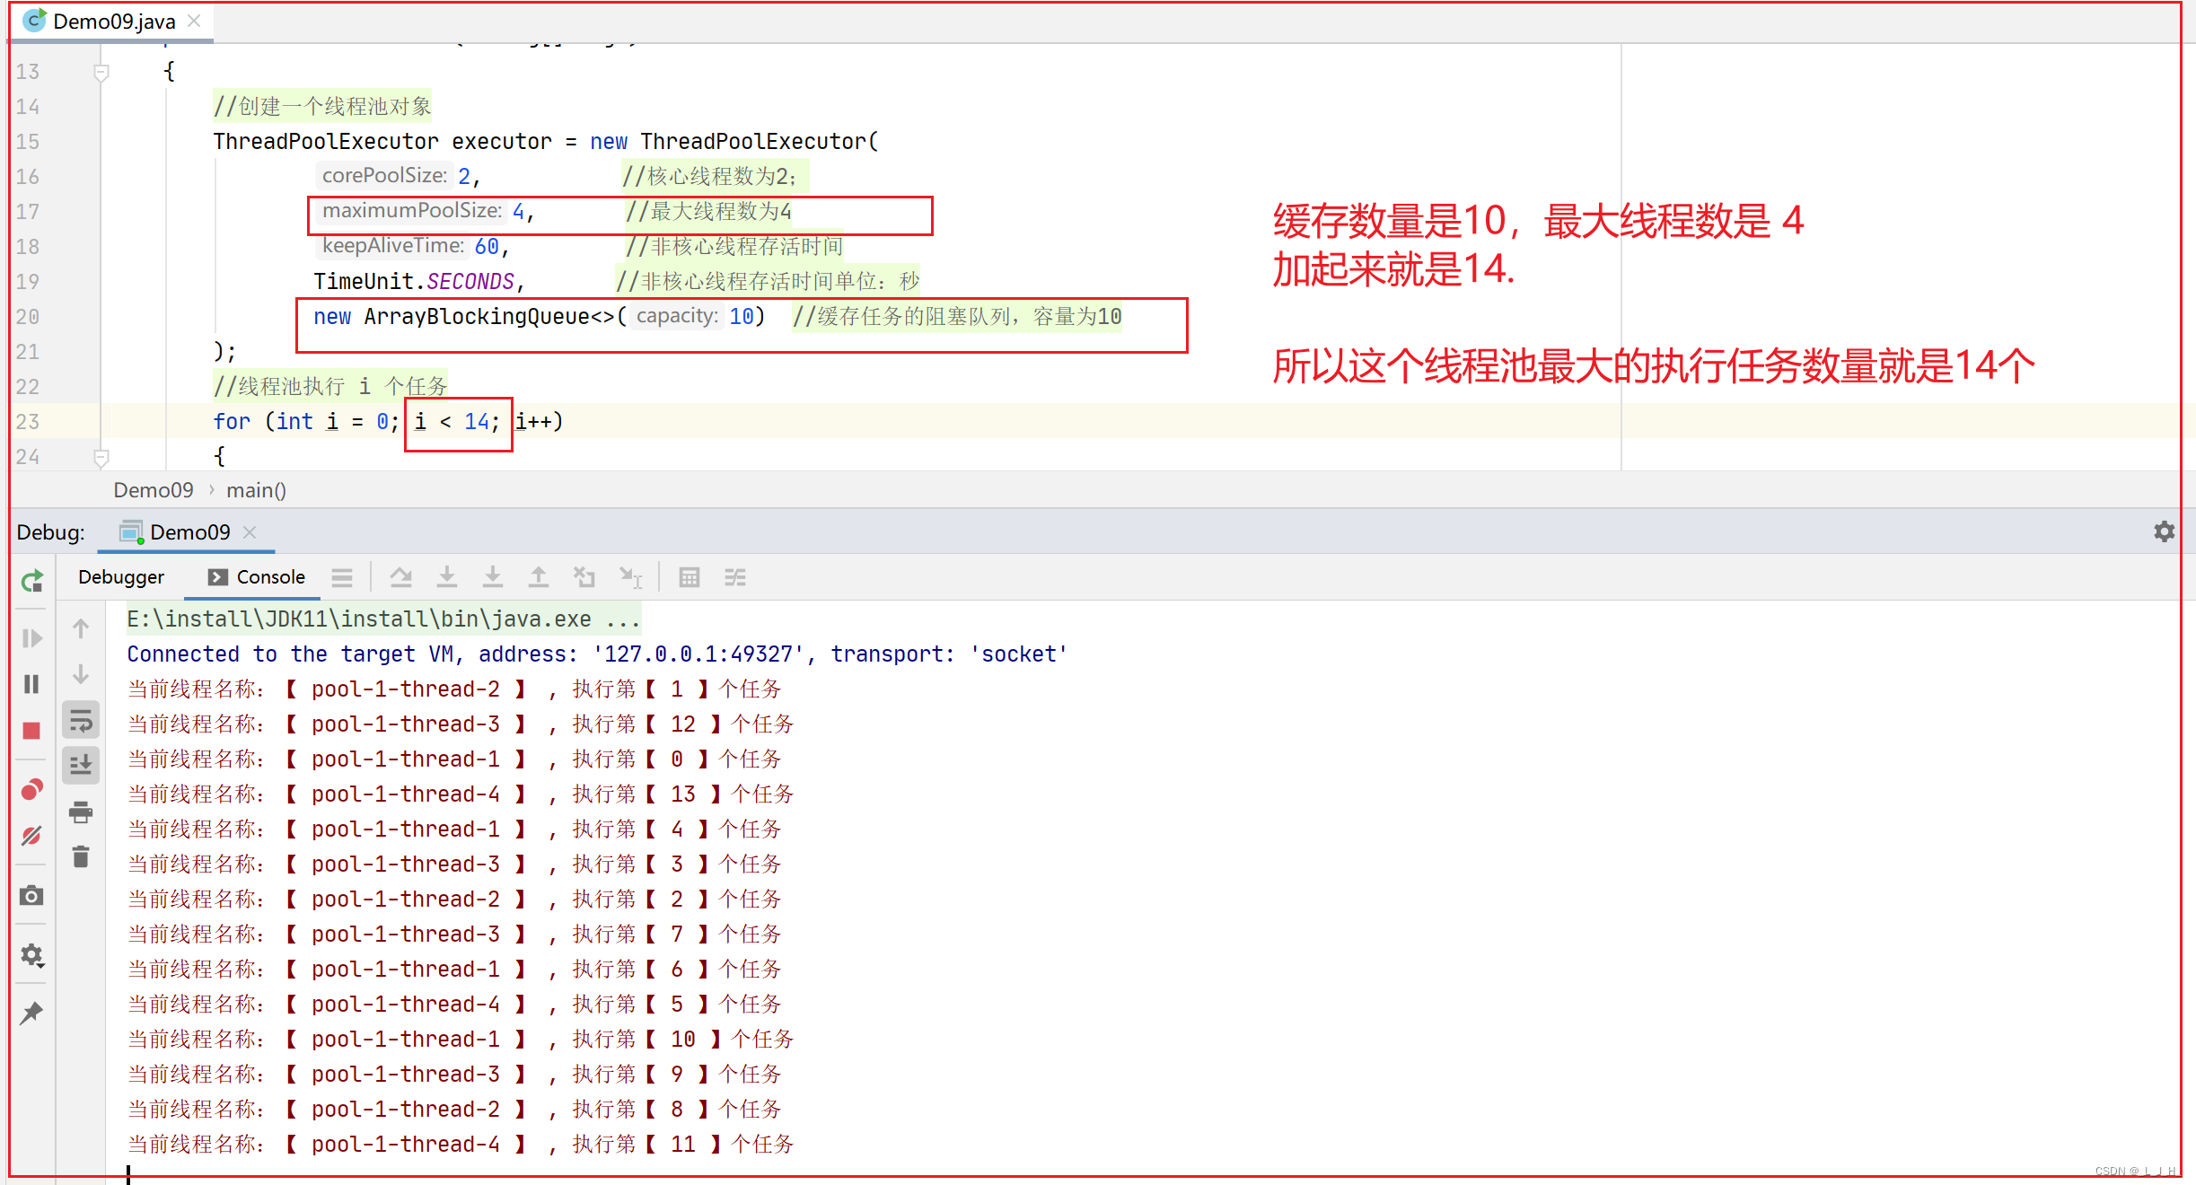Click the Rerun Demo09 debug icon
The image size is (2196, 1185).
[32, 581]
